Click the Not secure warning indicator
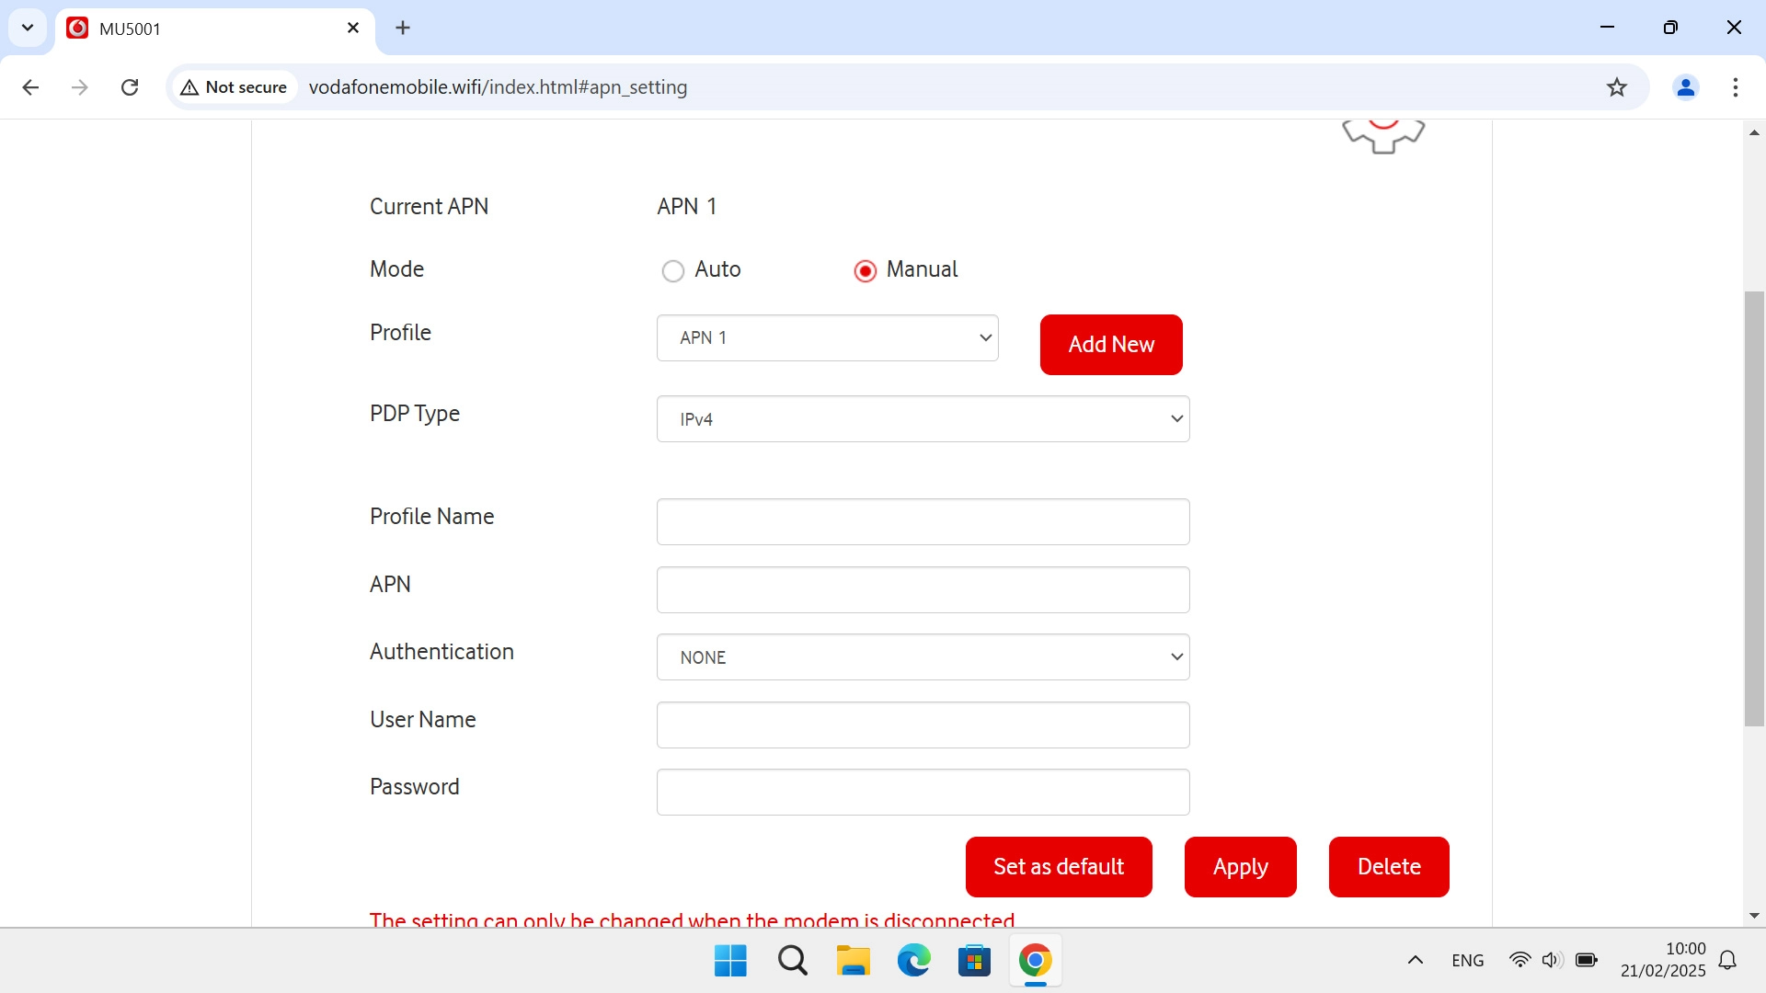The height and width of the screenshot is (993, 1766). click(x=233, y=86)
